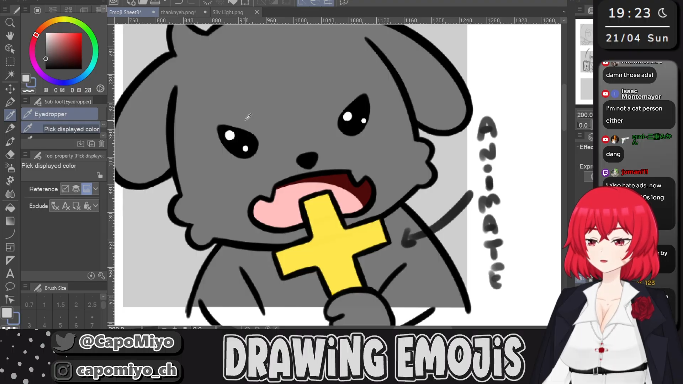Select the Eyedropper tool in left toolbar
683x384 pixels.
pos(10,115)
